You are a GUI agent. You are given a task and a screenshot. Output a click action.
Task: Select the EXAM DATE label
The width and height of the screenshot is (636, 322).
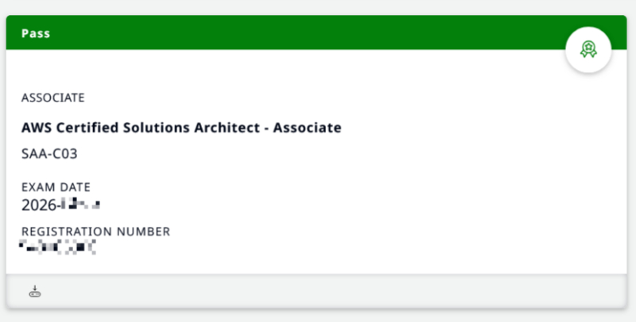point(56,187)
